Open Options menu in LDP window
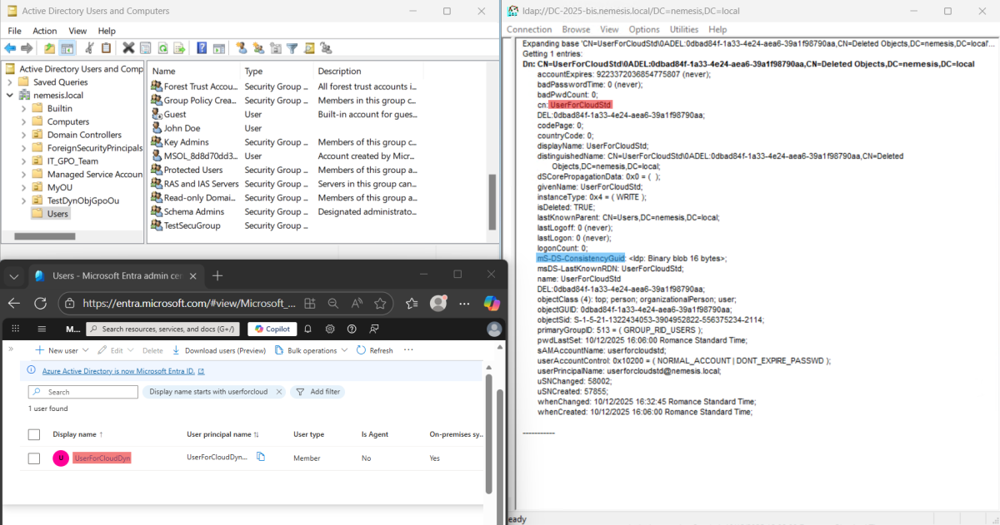Screen dimensions: 1000x525 pos(644,29)
